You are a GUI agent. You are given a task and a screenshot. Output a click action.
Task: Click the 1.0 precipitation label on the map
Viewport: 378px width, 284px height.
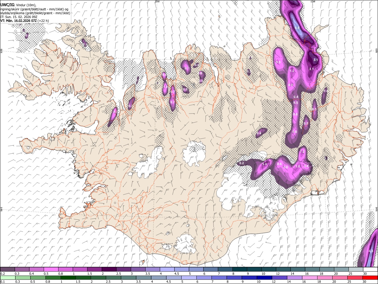[x=298, y=166]
